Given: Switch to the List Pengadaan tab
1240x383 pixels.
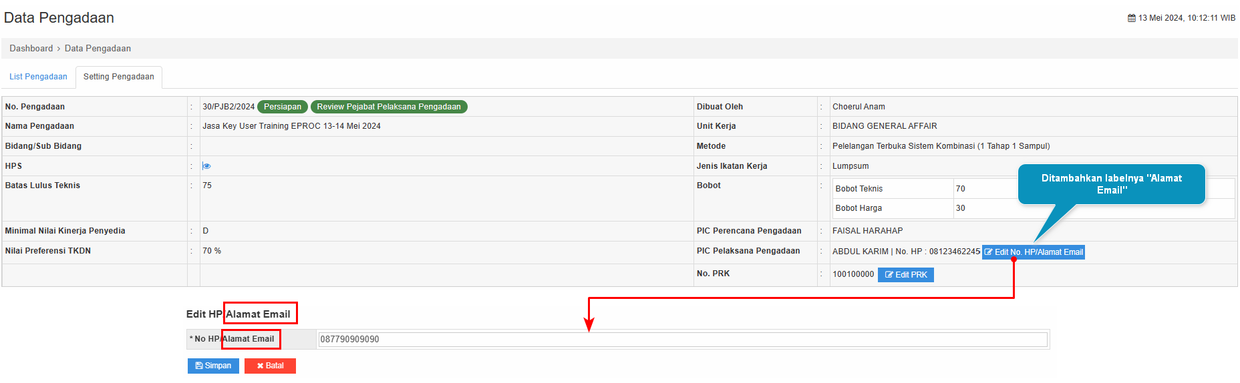Looking at the screenshot, I should 38,77.
